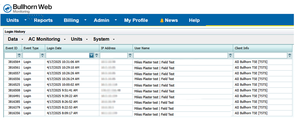Open the Help menu

(x=194, y=20)
